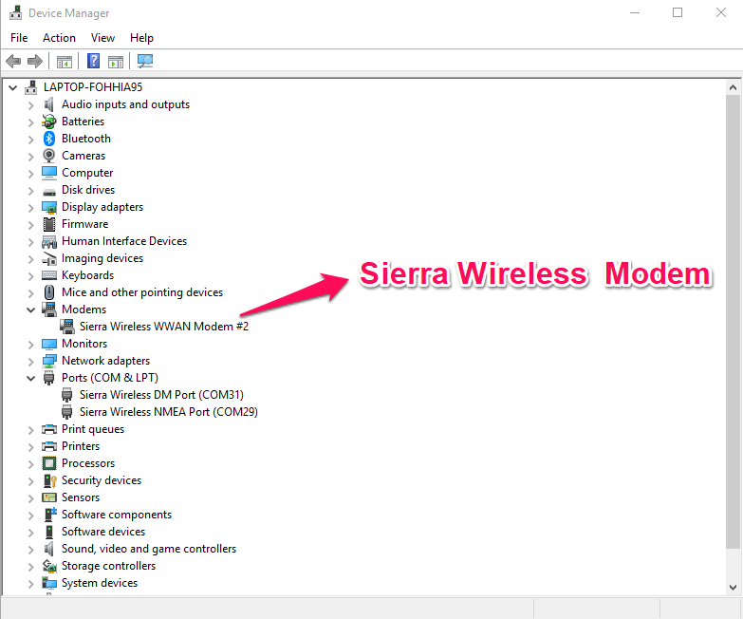
Task: Expand the Disk drives category
Action: [30, 191]
